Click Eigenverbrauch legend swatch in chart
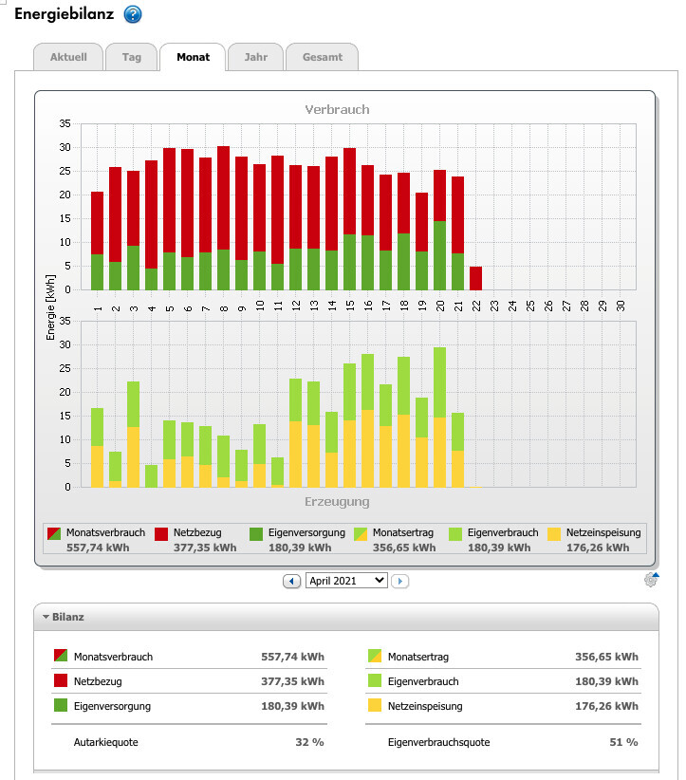 click(457, 533)
